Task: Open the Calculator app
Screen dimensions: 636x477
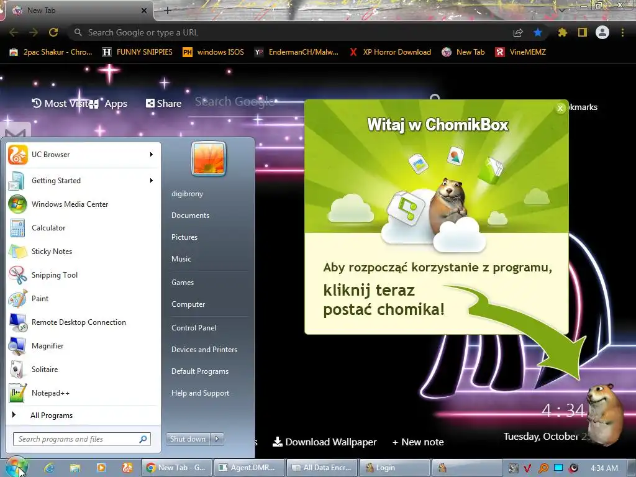Action: point(83,227)
